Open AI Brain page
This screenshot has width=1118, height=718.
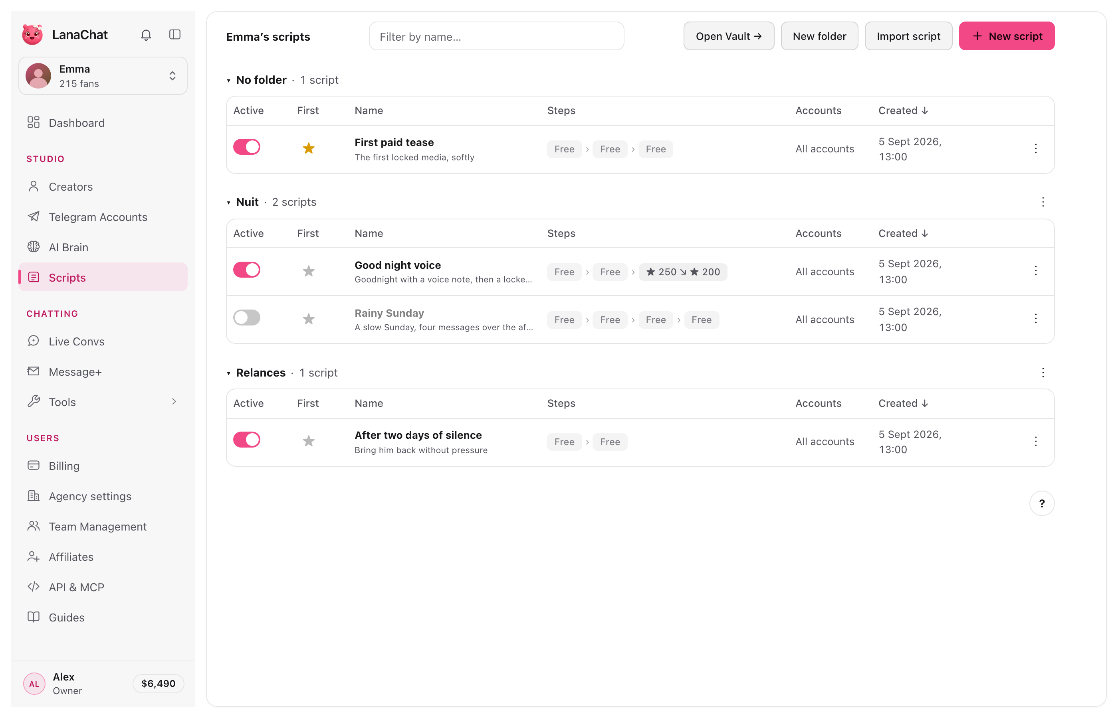pyautogui.click(x=103, y=247)
